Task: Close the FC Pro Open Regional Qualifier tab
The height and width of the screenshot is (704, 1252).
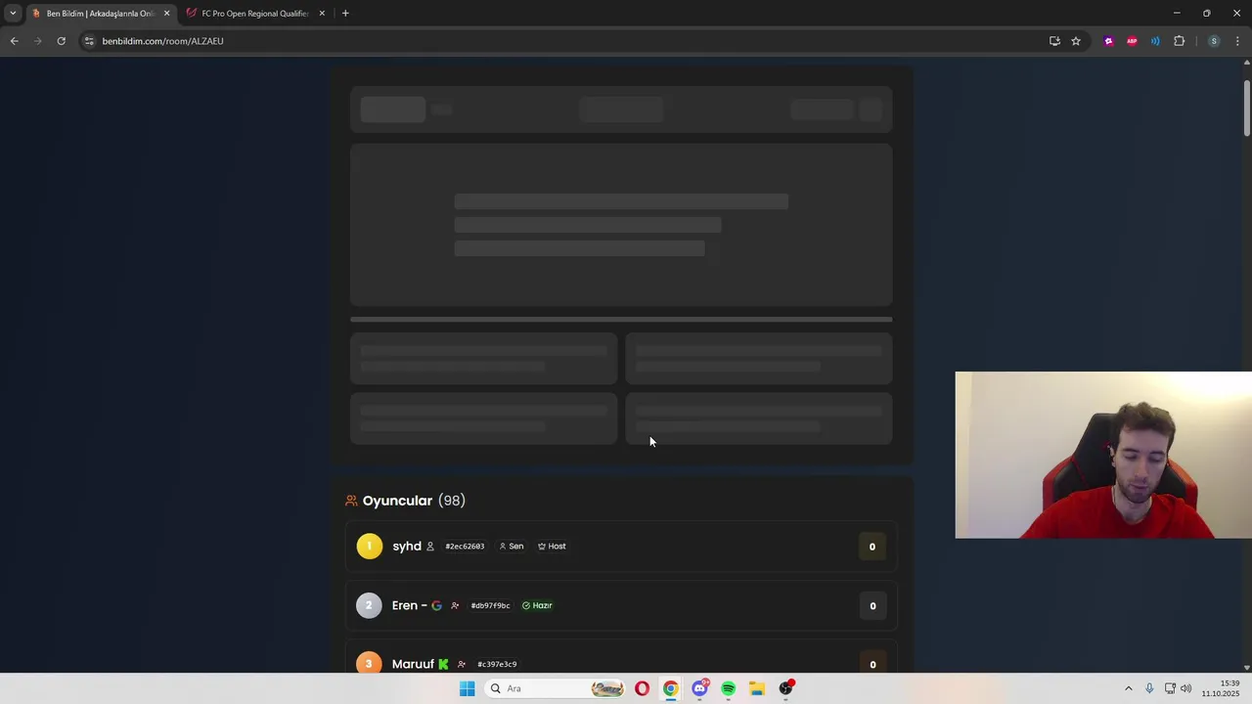Action: (x=322, y=14)
